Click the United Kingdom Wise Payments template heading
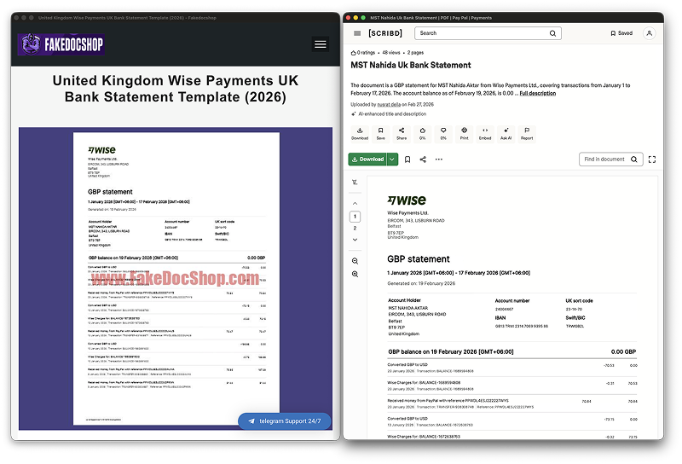This screenshot has height=464, width=682. coord(176,89)
